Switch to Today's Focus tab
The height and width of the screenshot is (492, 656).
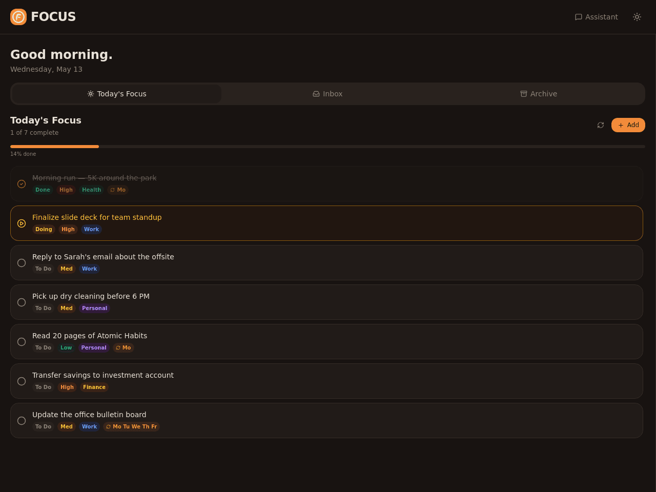117,94
